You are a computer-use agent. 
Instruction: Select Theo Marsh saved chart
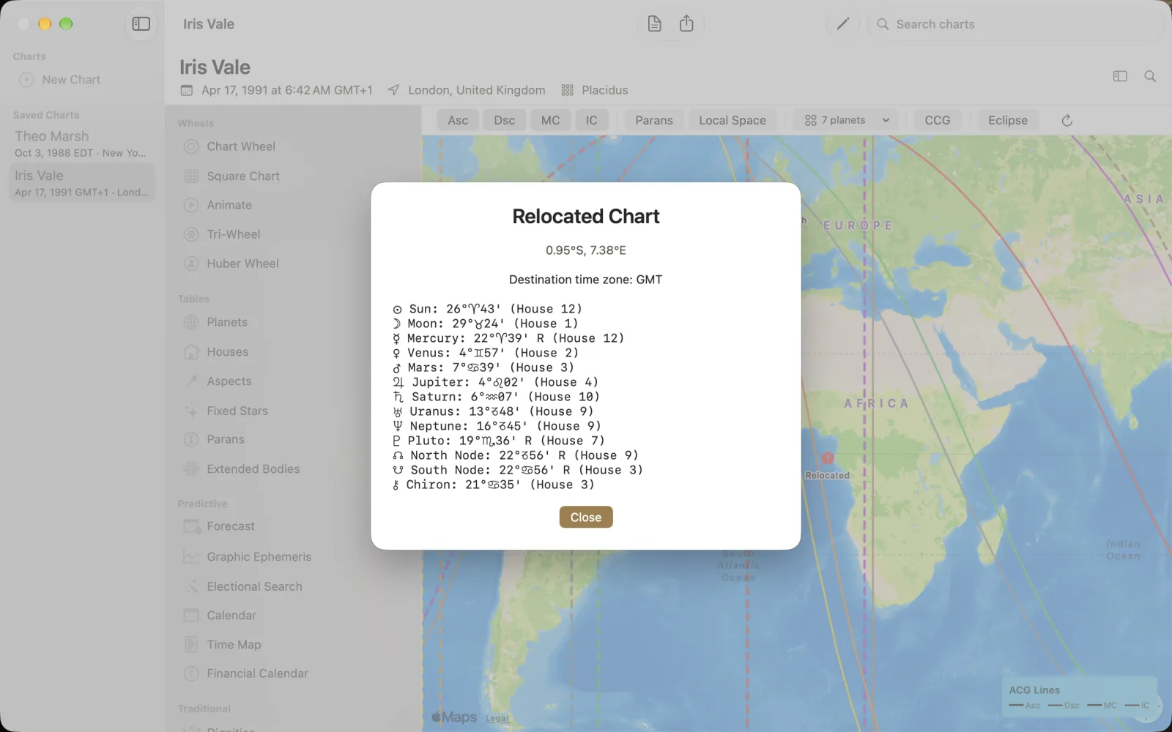[82, 143]
